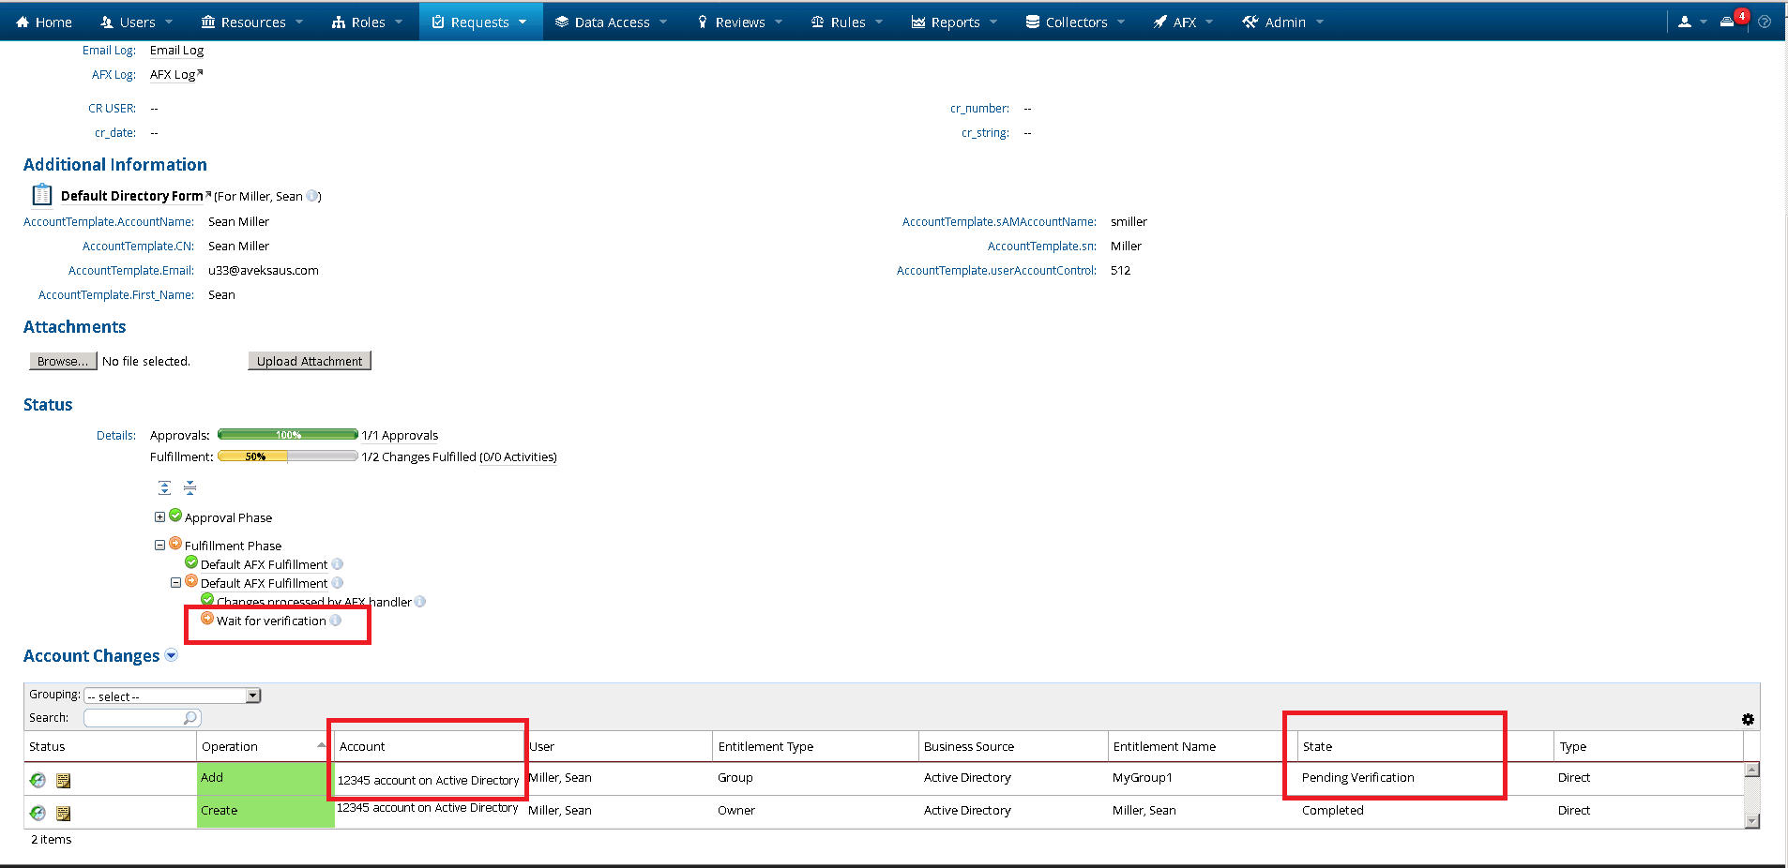The height and width of the screenshot is (868, 1788).
Task: Open the AFX Log link
Action: coord(174,75)
